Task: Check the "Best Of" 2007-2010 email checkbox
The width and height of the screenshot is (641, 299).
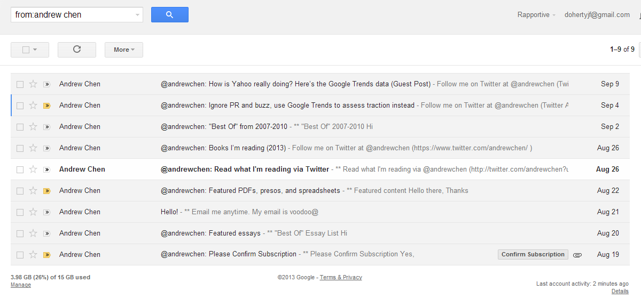Action: coord(20,127)
